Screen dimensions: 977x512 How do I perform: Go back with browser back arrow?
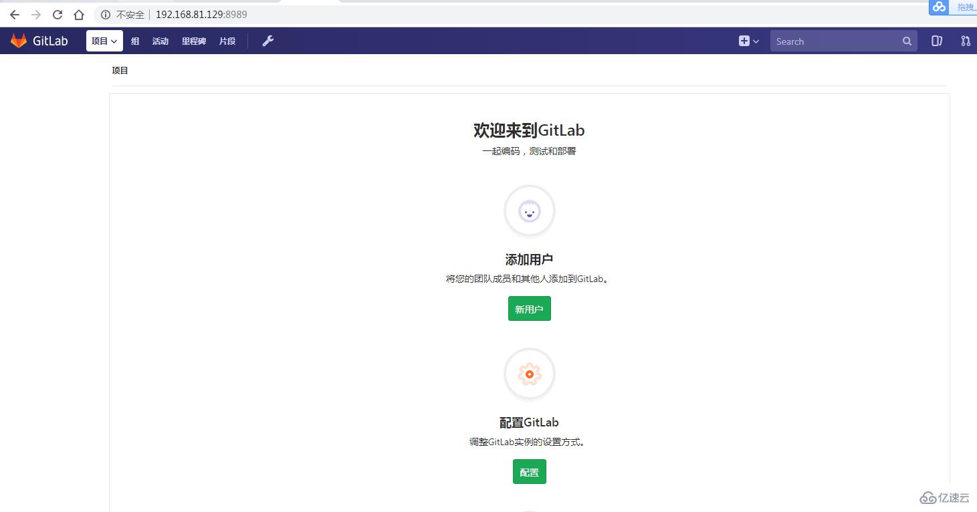14,14
